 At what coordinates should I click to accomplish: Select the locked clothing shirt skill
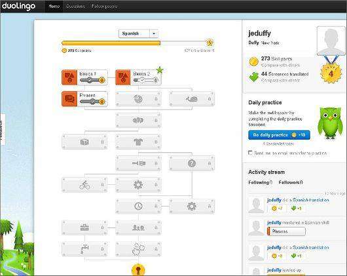click(138, 142)
